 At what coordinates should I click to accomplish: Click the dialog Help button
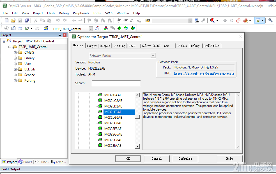tap(229, 159)
